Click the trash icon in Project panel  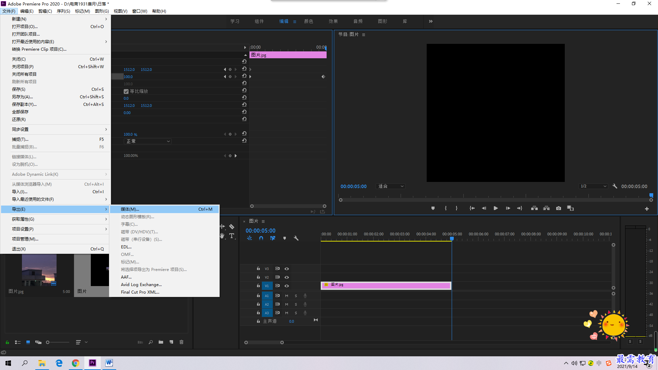click(182, 342)
